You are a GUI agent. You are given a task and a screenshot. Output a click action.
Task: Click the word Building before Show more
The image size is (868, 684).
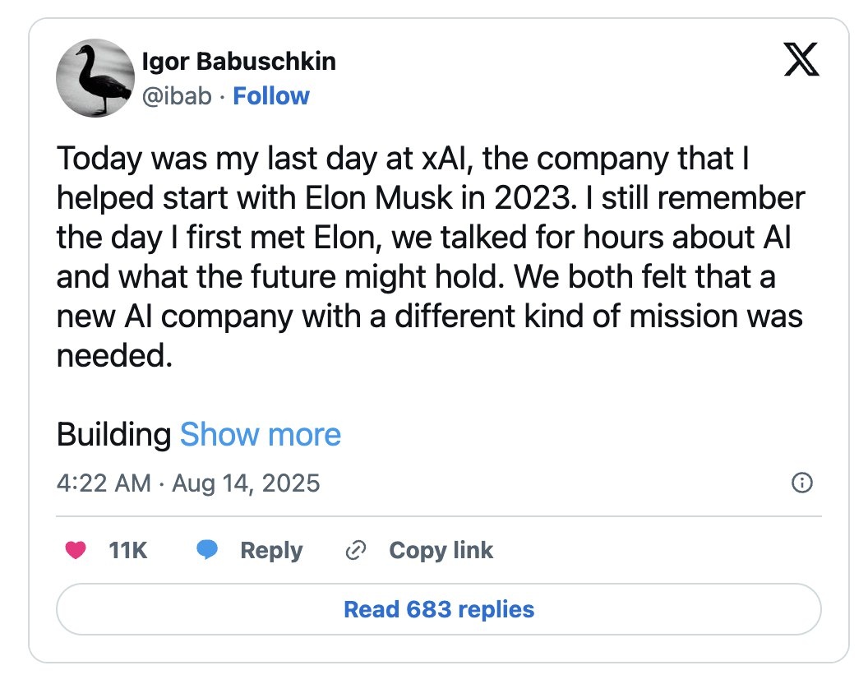pos(113,434)
